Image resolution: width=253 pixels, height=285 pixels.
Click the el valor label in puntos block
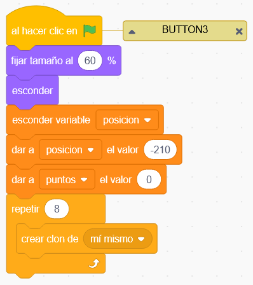click(x=116, y=180)
